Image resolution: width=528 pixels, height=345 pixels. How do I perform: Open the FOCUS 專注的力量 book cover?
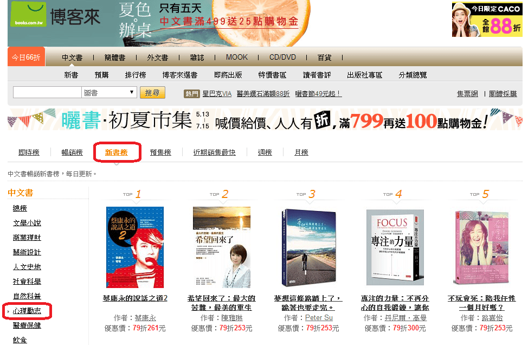coord(395,248)
